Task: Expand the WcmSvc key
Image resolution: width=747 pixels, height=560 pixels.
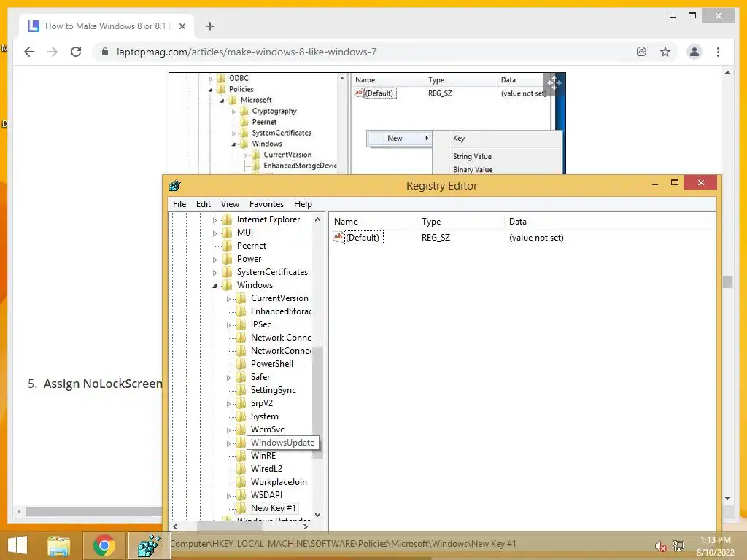Action: (228, 430)
